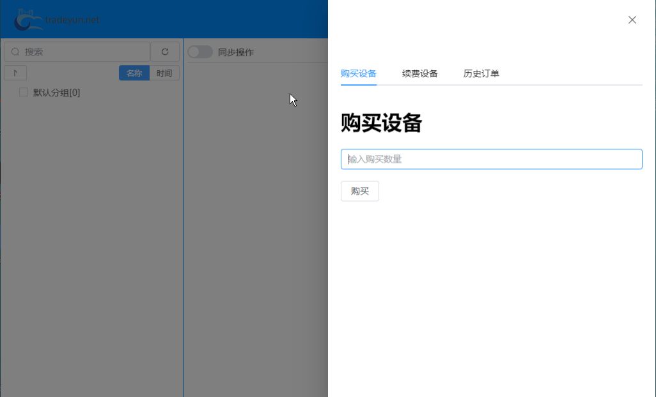
Task: Focus the 输入购买数量 quantity field
Action: [x=491, y=159]
